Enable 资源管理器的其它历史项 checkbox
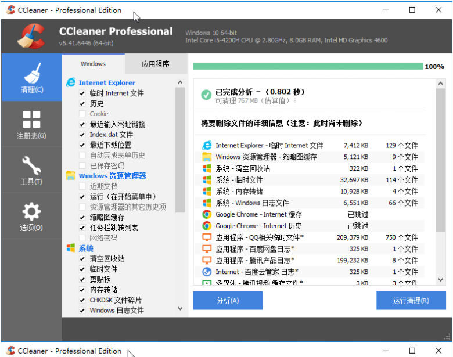This screenshot has height=357, width=453. pos(82,207)
